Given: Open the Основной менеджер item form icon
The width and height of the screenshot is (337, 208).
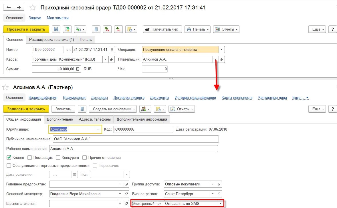Looking at the screenshot, I should tap(126, 194).
